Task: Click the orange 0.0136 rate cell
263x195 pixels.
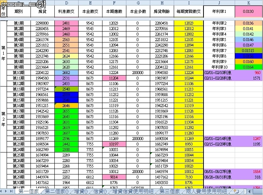Action: 249,23
